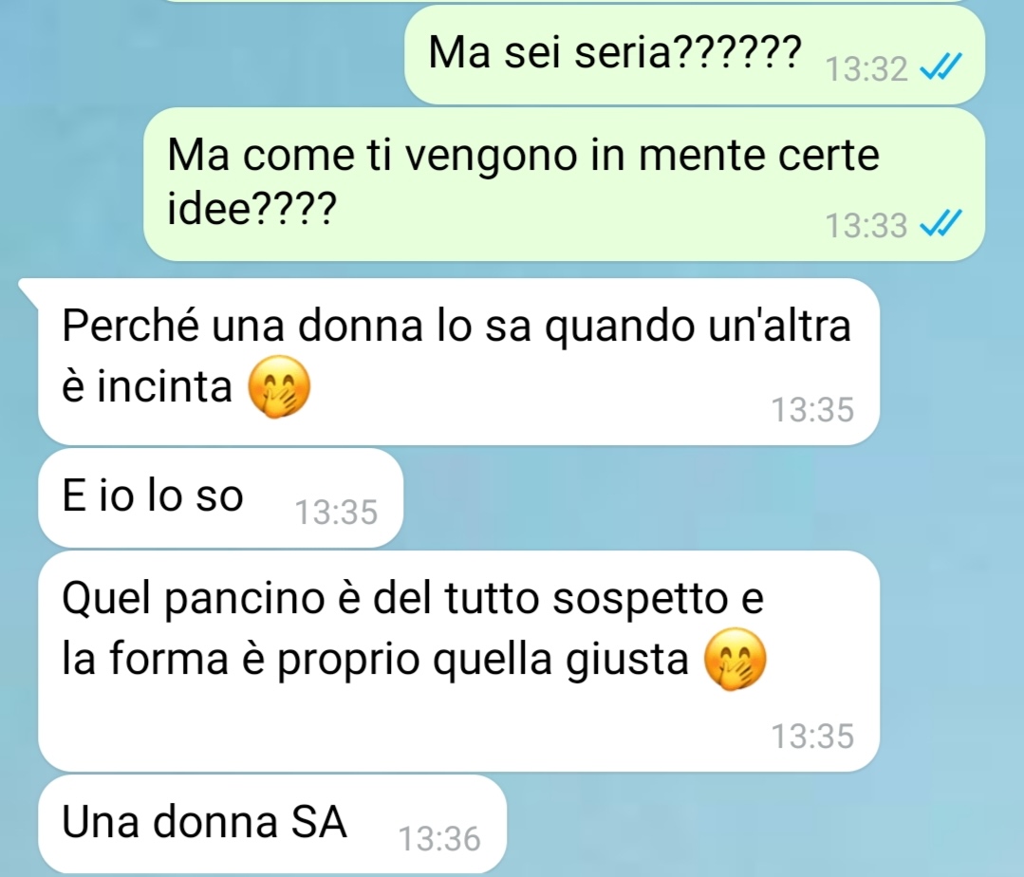Select the 'Quel pancino è del tutto sospetto' message

459,661
